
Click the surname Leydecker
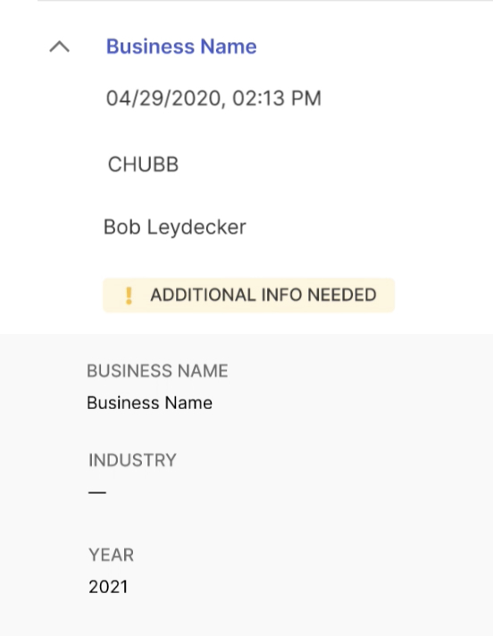click(196, 227)
